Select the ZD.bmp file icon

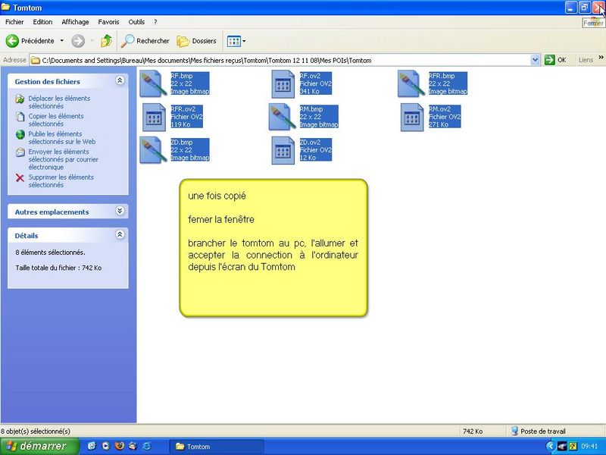[153, 150]
